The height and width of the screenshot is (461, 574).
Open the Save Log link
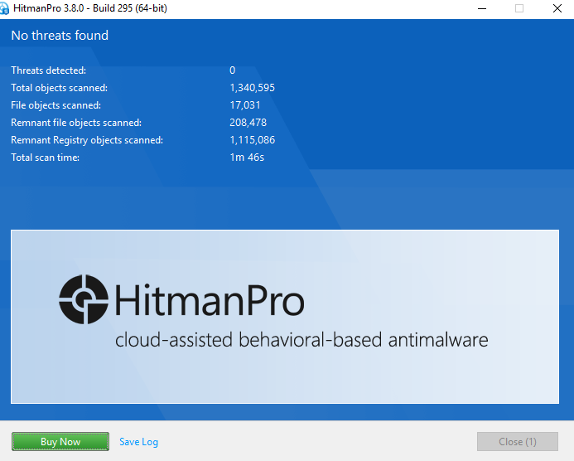[139, 442]
